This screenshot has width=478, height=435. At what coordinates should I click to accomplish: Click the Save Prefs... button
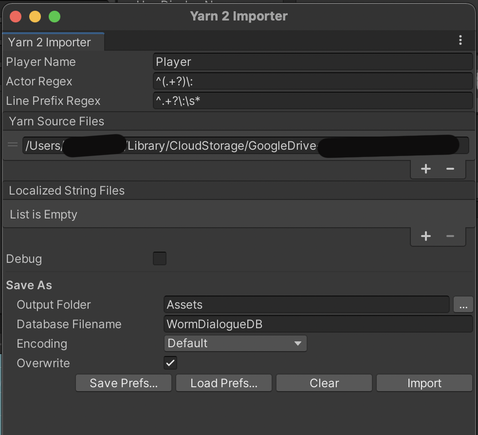tap(124, 383)
